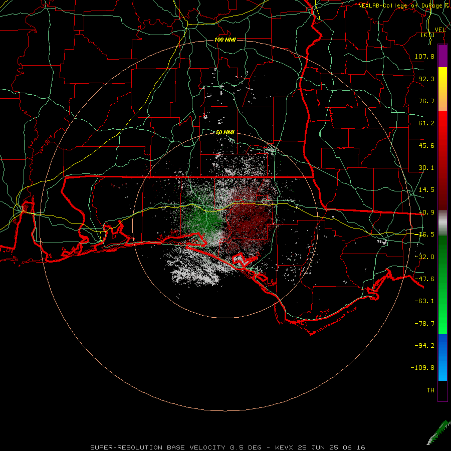This screenshot has height=451, width=451.
Task: Select the black TH segment of the color bar
Action: point(442,391)
